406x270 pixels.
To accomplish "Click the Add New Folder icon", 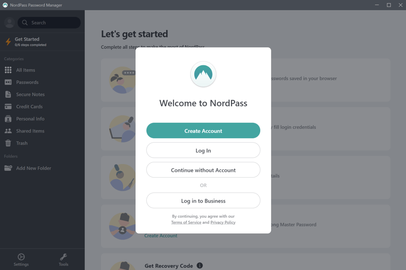I will pyautogui.click(x=8, y=168).
